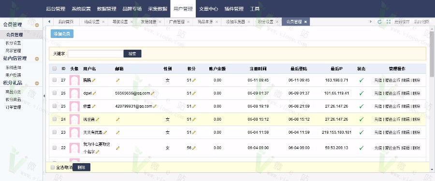This screenshot has width=435, height=181.
Task: Edit points pencil in ID 26 row
Action: click(x=194, y=94)
